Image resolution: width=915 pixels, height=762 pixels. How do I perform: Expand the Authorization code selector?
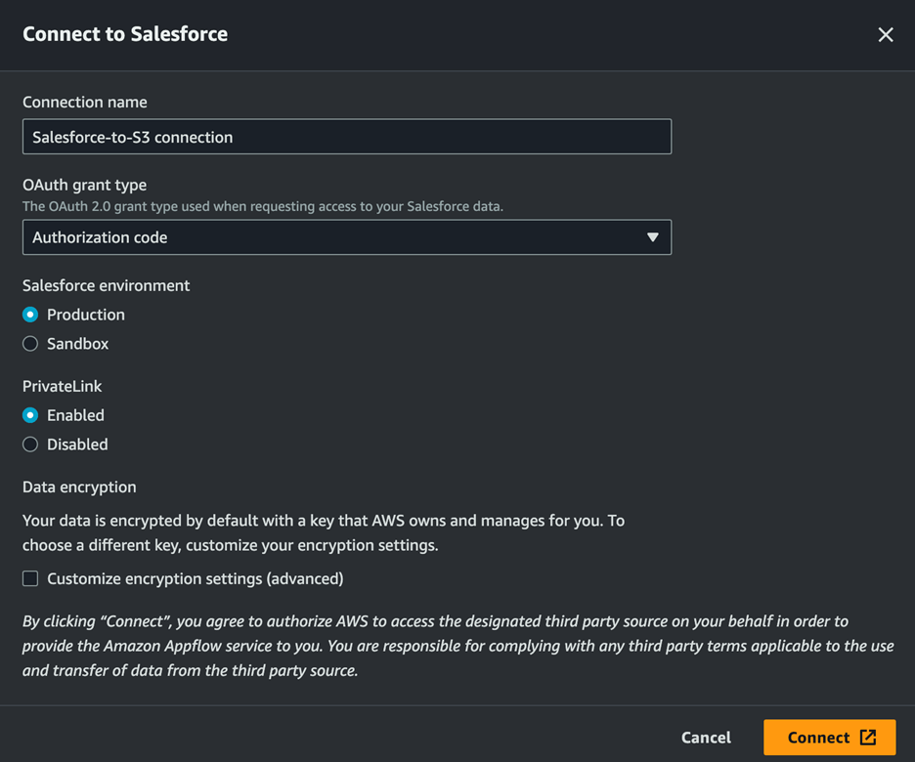pos(346,236)
